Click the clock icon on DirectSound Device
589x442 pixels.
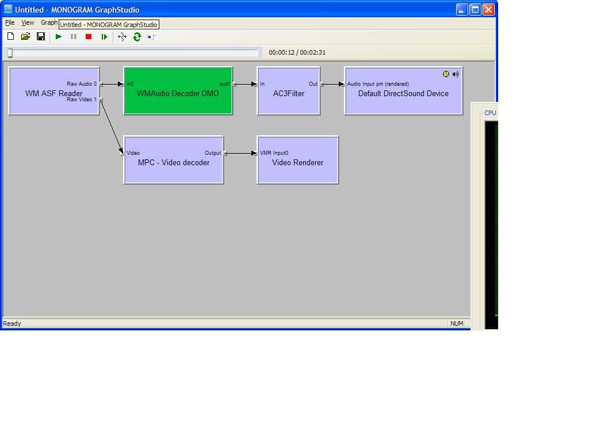(446, 74)
